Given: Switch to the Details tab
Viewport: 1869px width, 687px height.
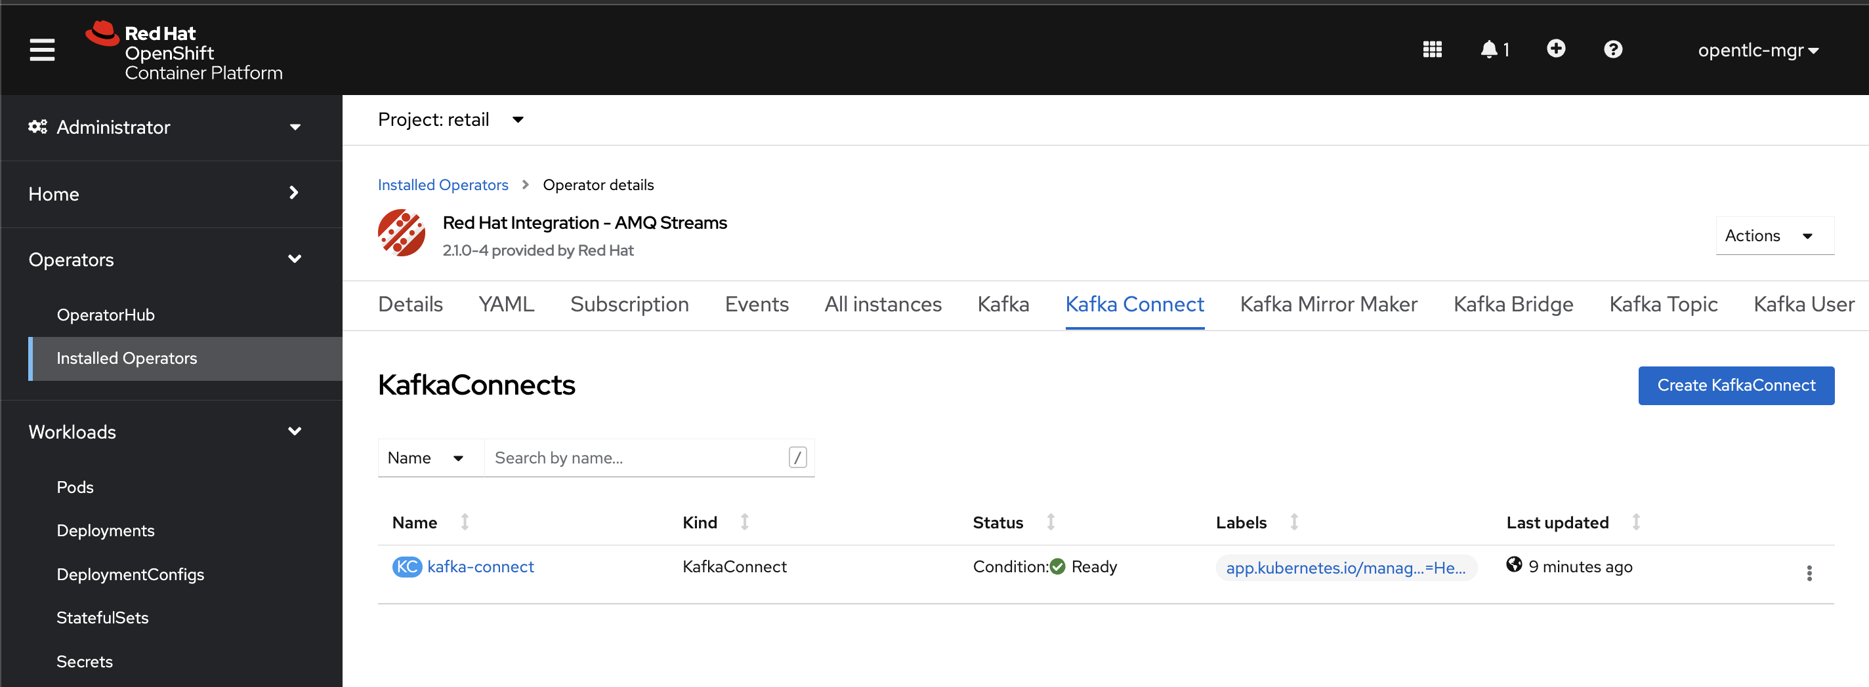Looking at the screenshot, I should (x=410, y=304).
